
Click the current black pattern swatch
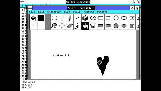coord(41,18)
